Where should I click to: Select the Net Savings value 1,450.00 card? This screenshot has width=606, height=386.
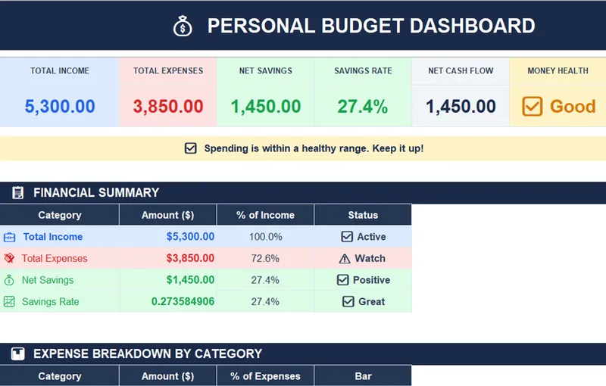coord(266,107)
